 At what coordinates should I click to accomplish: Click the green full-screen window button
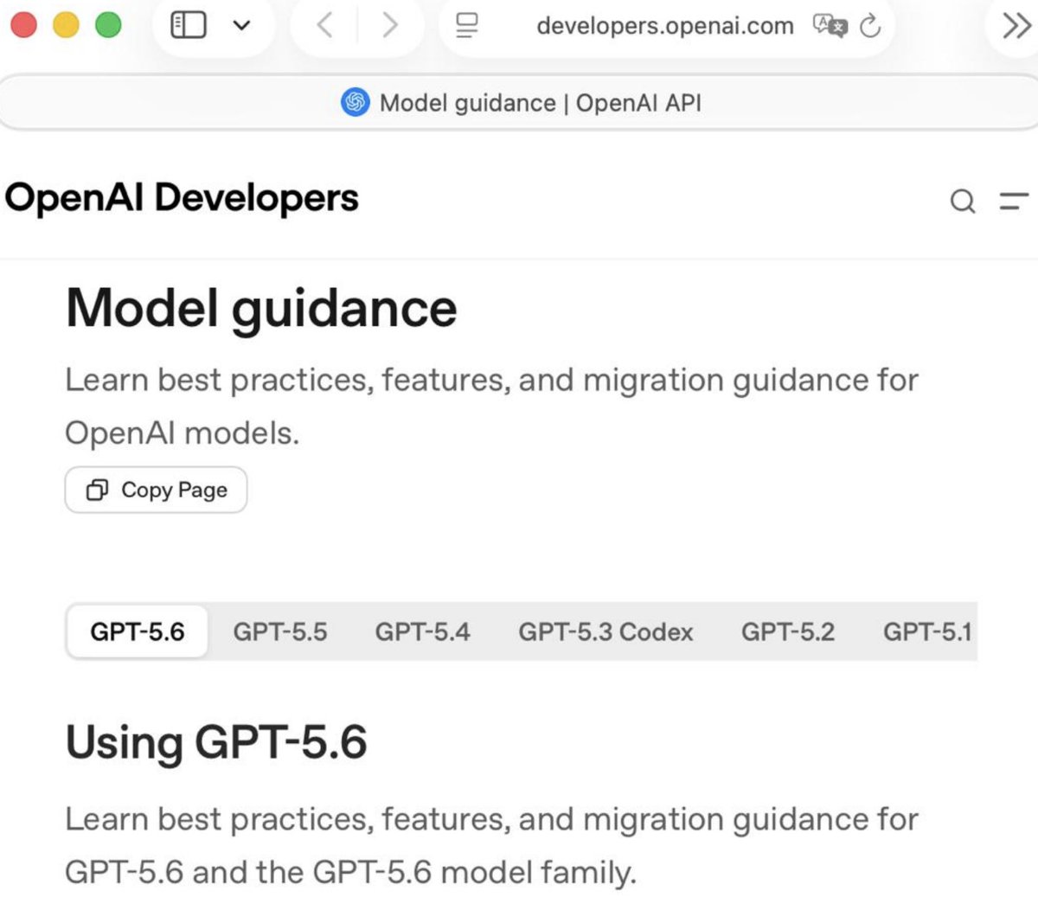click(108, 25)
